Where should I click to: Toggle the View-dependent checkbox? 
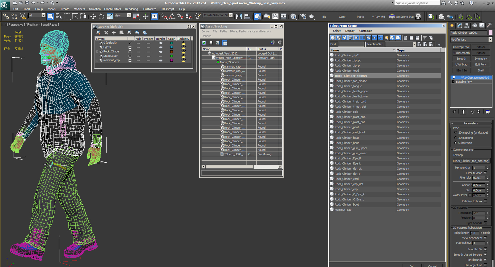coord(485,238)
